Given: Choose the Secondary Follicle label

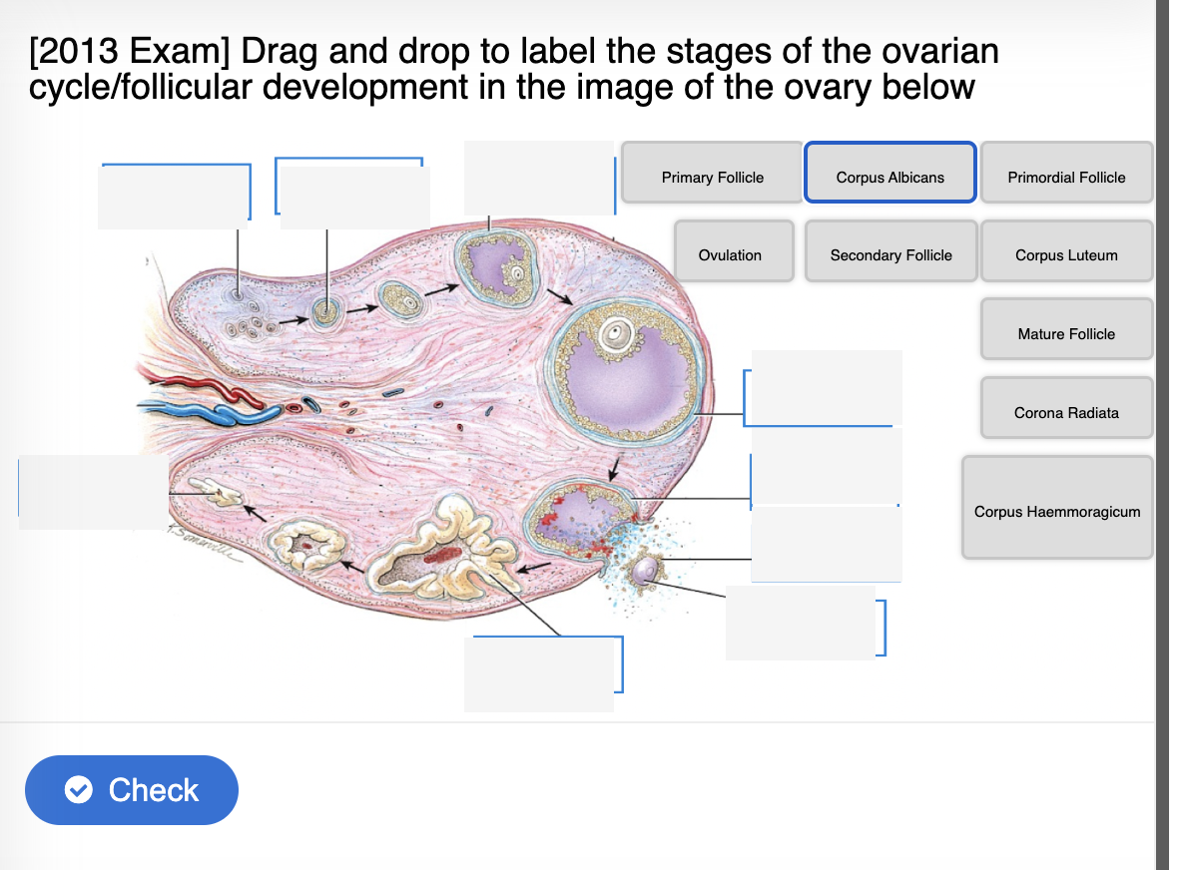Looking at the screenshot, I should (x=889, y=253).
